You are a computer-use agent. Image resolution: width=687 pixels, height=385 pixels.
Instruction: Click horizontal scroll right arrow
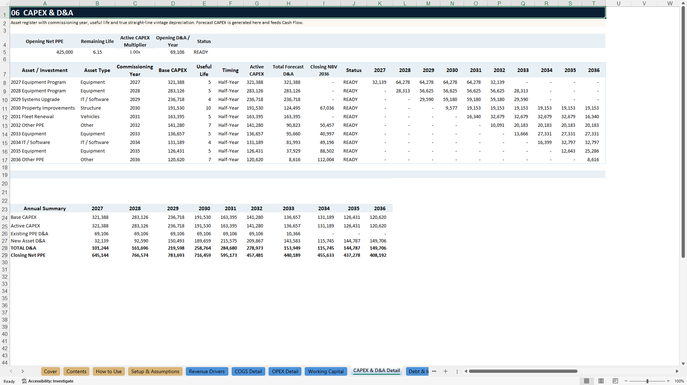click(x=677, y=371)
